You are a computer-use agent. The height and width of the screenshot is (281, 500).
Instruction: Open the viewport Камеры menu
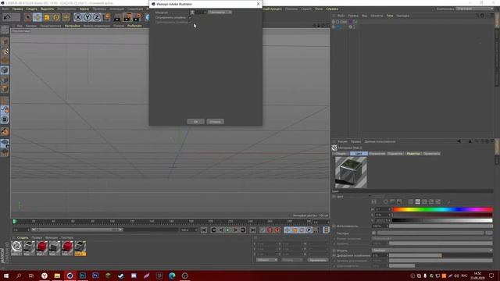coord(31,26)
